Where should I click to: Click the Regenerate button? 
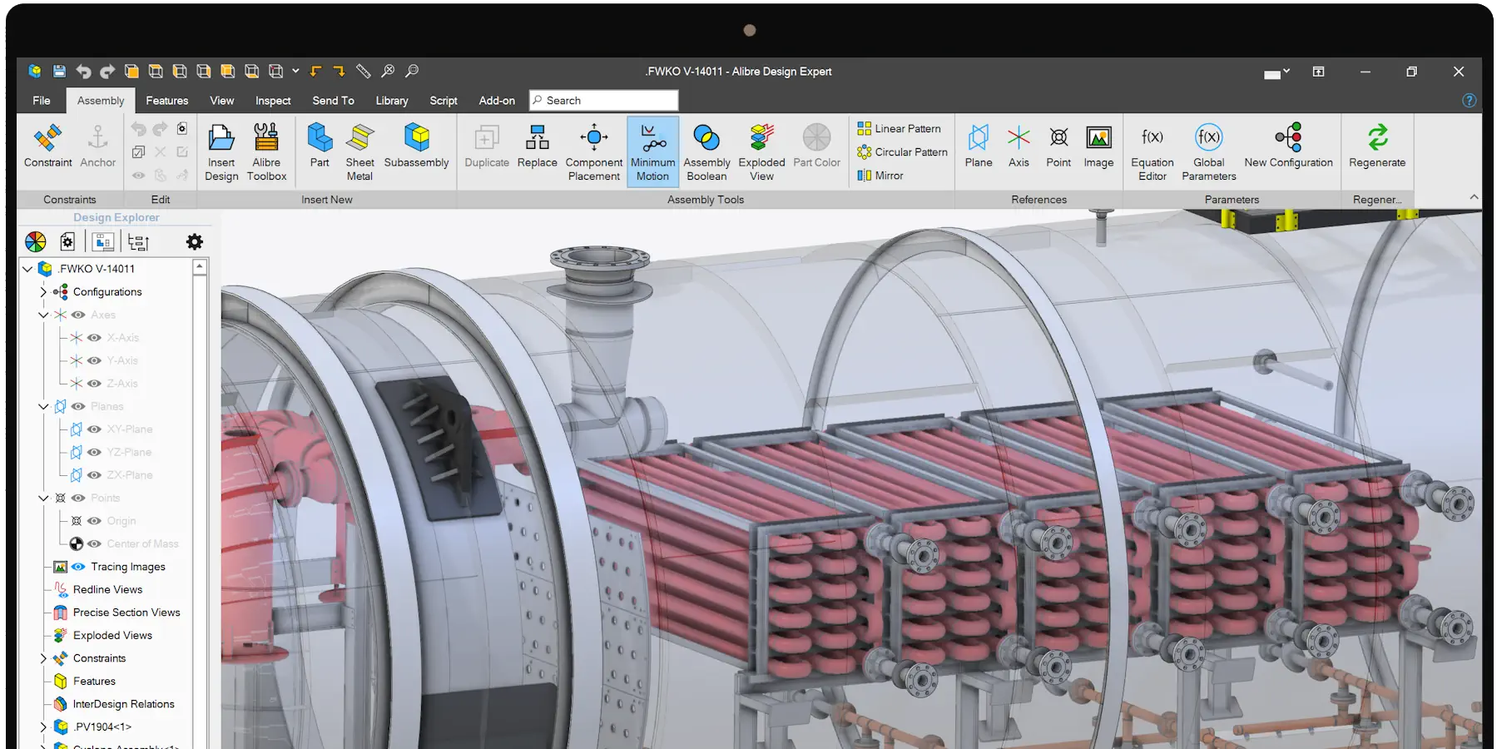point(1377,146)
